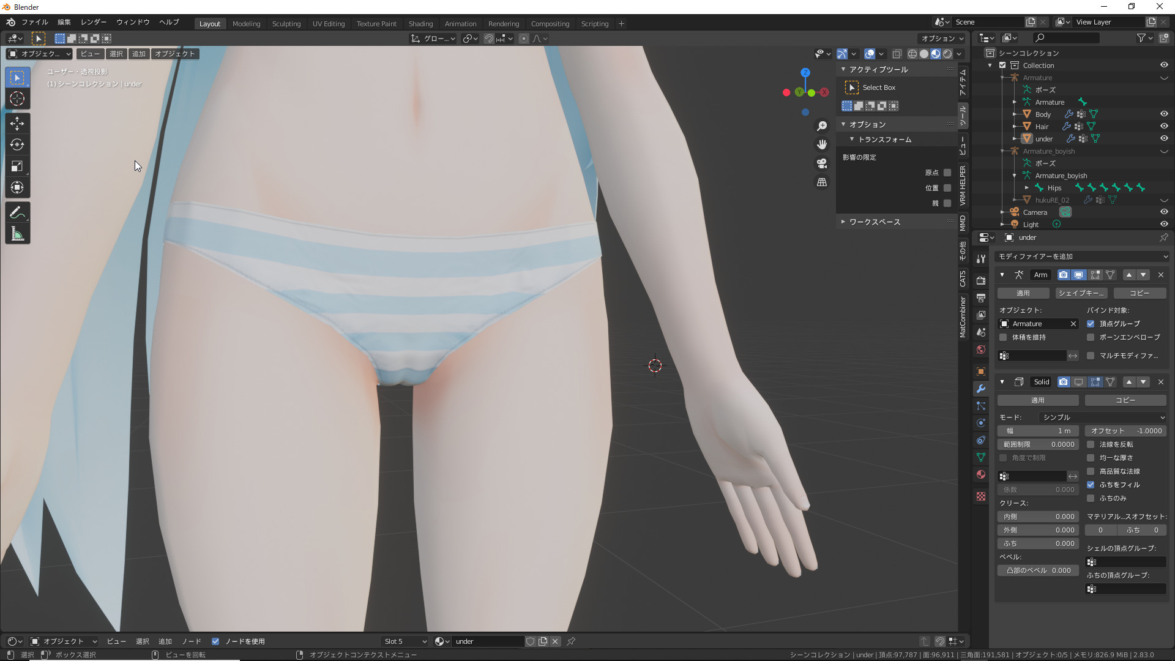The height and width of the screenshot is (661, 1175).
Task: Select the Move tool
Action: pos(17,123)
